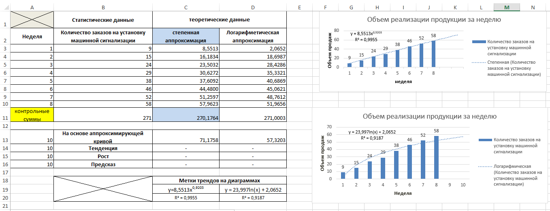Click cell 'Статистические данные'
The width and height of the screenshot is (550, 211).
pos(103,20)
